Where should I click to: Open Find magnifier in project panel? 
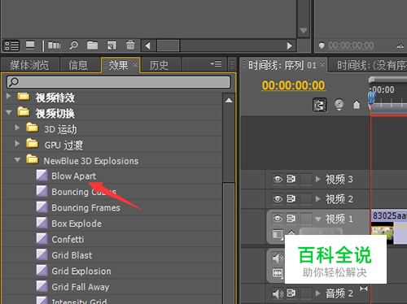coord(73,46)
